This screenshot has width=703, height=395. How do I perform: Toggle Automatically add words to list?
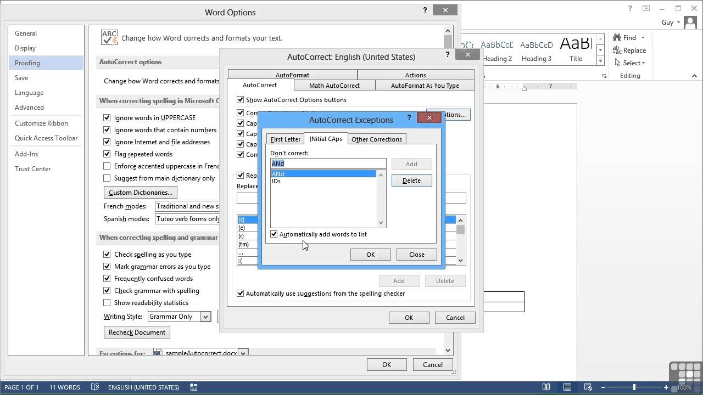[x=274, y=234]
